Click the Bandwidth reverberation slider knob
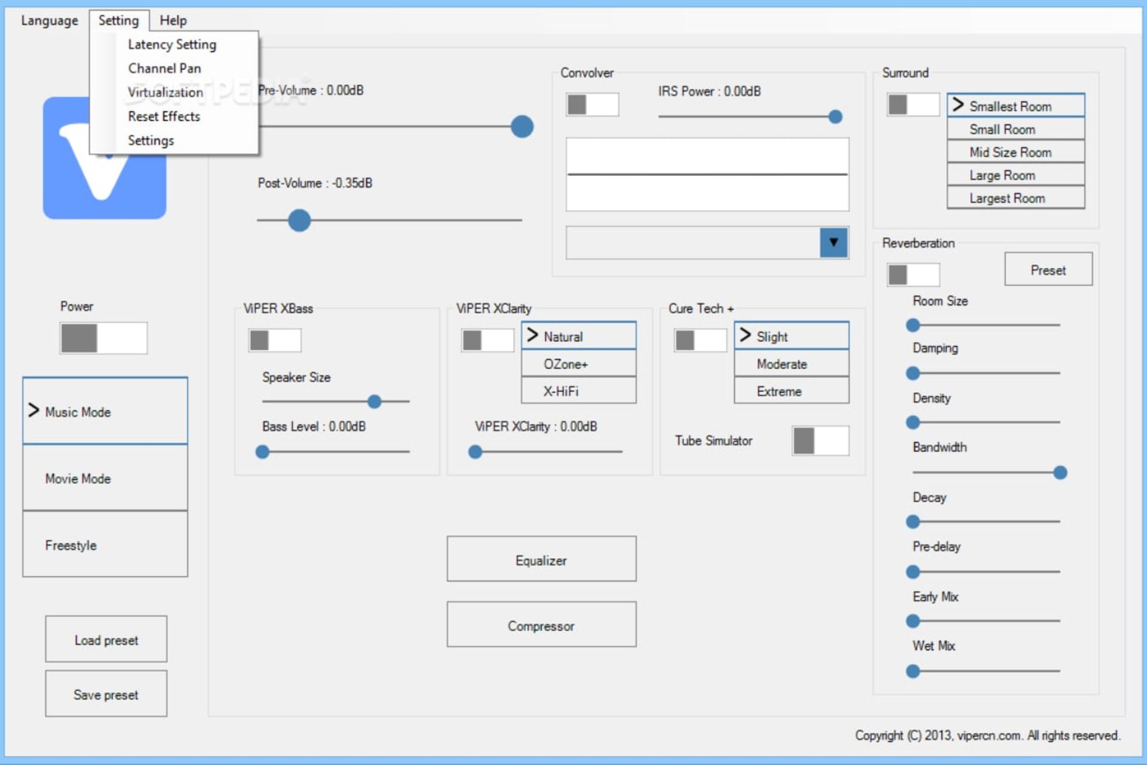Viewport: 1147px width, 765px height. pyautogui.click(x=1060, y=473)
